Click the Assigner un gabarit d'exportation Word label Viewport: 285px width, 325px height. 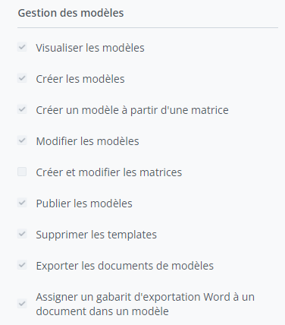point(146,304)
